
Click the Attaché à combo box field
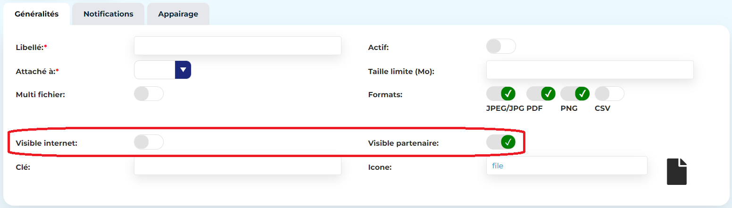click(155, 70)
